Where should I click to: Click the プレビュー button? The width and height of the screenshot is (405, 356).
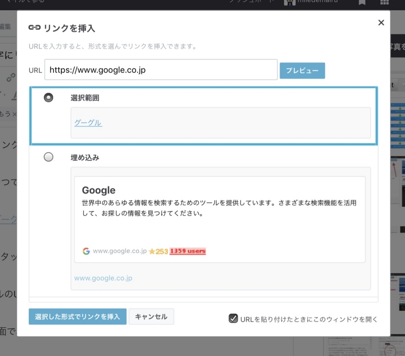pyautogui.click(x=302, y=70)
